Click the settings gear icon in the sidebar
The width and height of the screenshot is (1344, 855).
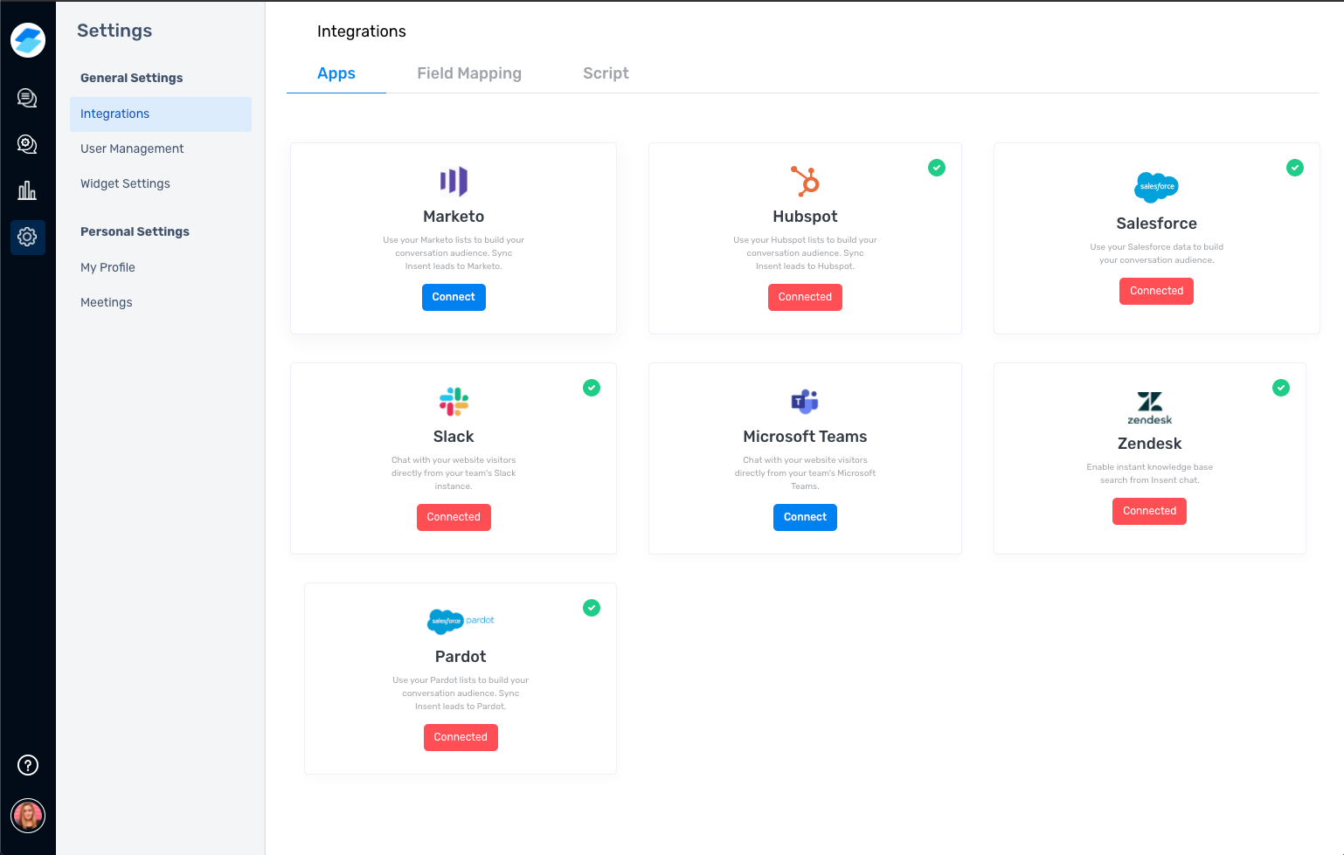pyautogui.click(x=27, y=237)
